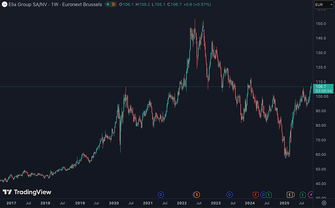
Task: Open the grey E earnings marker in 2025
Action: coord(290,195)
